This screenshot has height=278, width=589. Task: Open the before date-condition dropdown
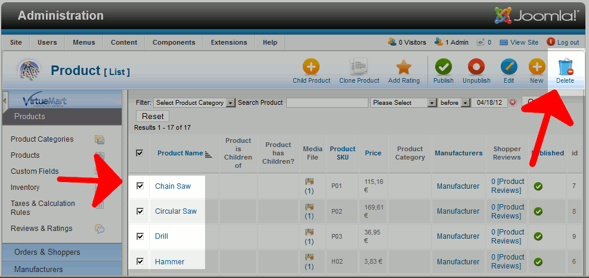click(454, 102)
